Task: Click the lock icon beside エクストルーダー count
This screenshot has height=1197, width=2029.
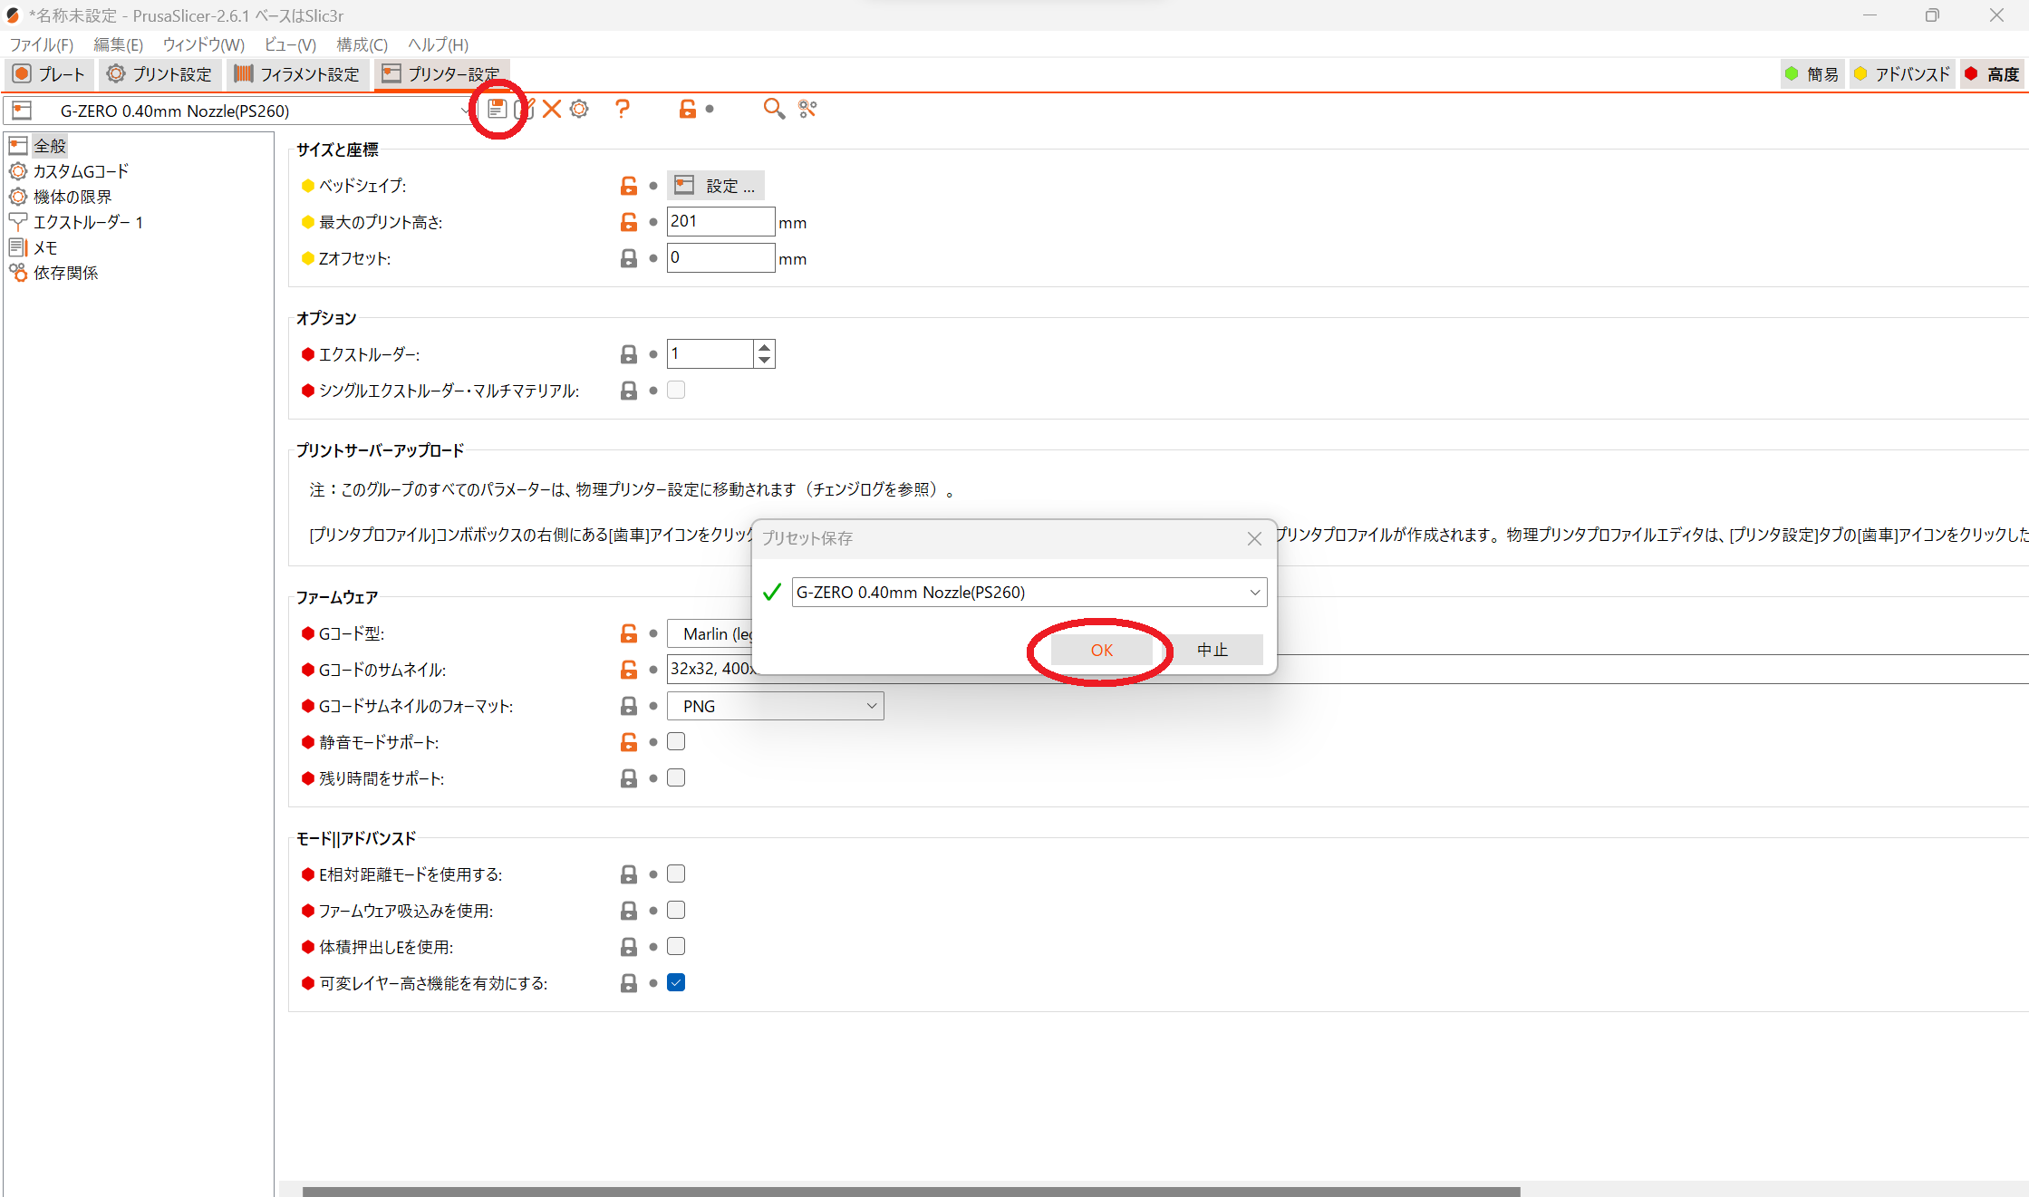Action: tap(628, 354)
